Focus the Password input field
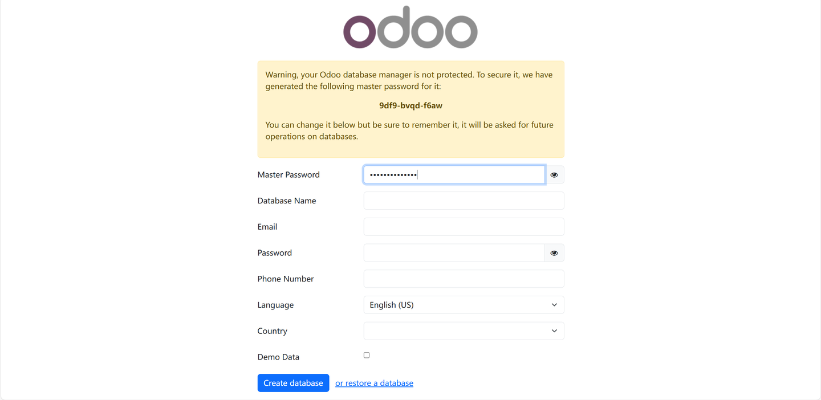This screenshot has width=821, height=400. click(453, 252)
